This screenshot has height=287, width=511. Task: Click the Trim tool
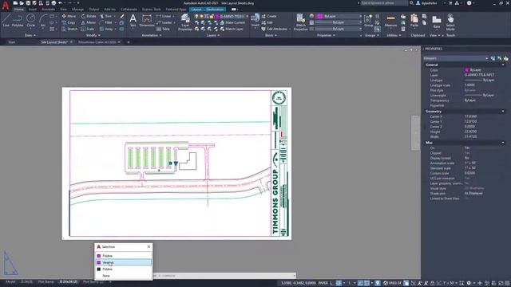[x=106, y=16]
